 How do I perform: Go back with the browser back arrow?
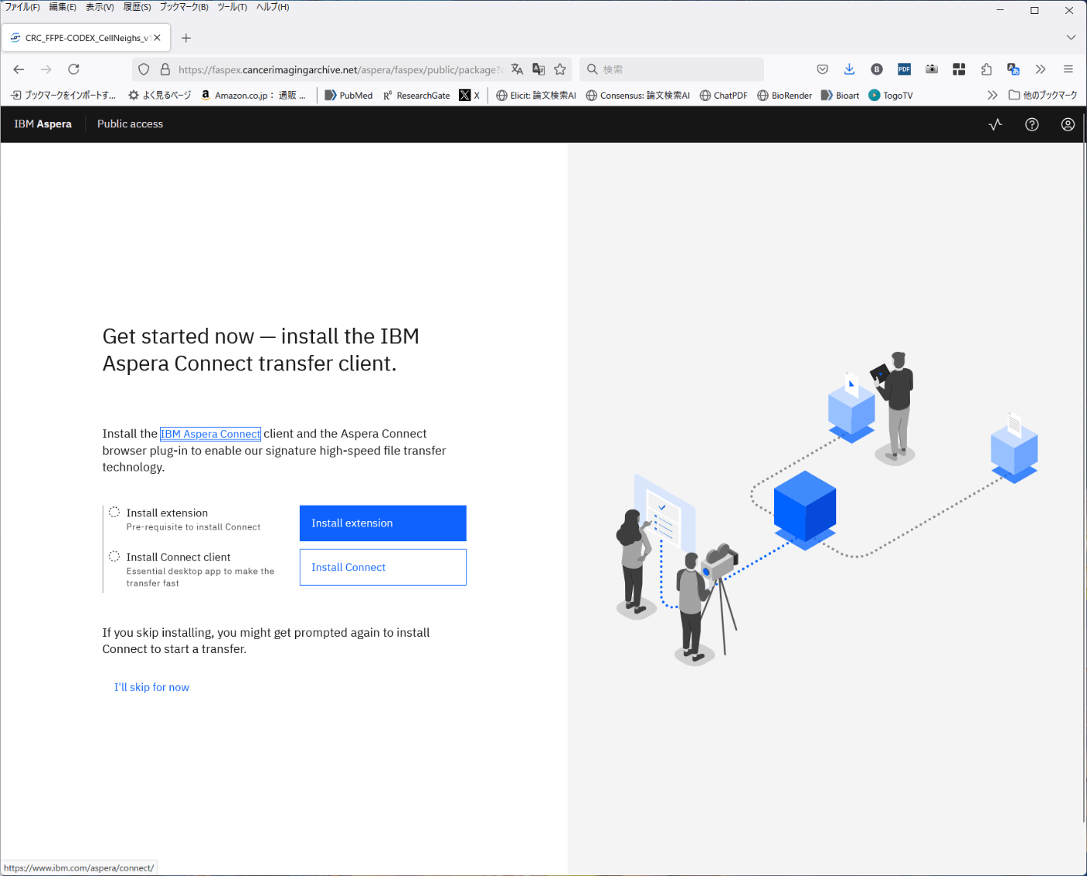point(19,69)
